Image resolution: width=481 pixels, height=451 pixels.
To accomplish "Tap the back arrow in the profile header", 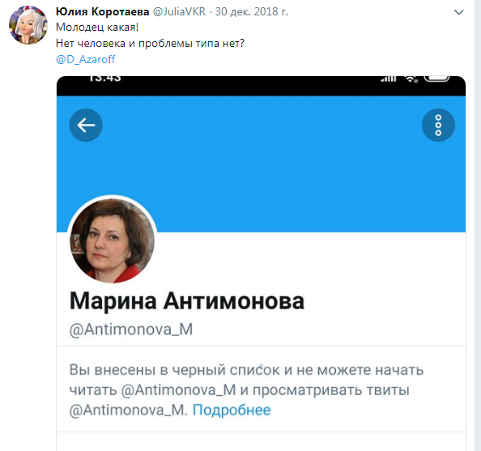I will (x=86, y=126).
